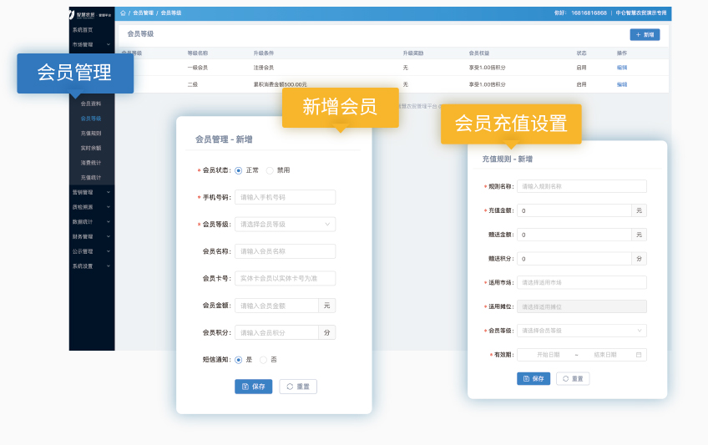
Task: Click the 元 suffix beside 会员金额 field
Action: coord(327,306)
